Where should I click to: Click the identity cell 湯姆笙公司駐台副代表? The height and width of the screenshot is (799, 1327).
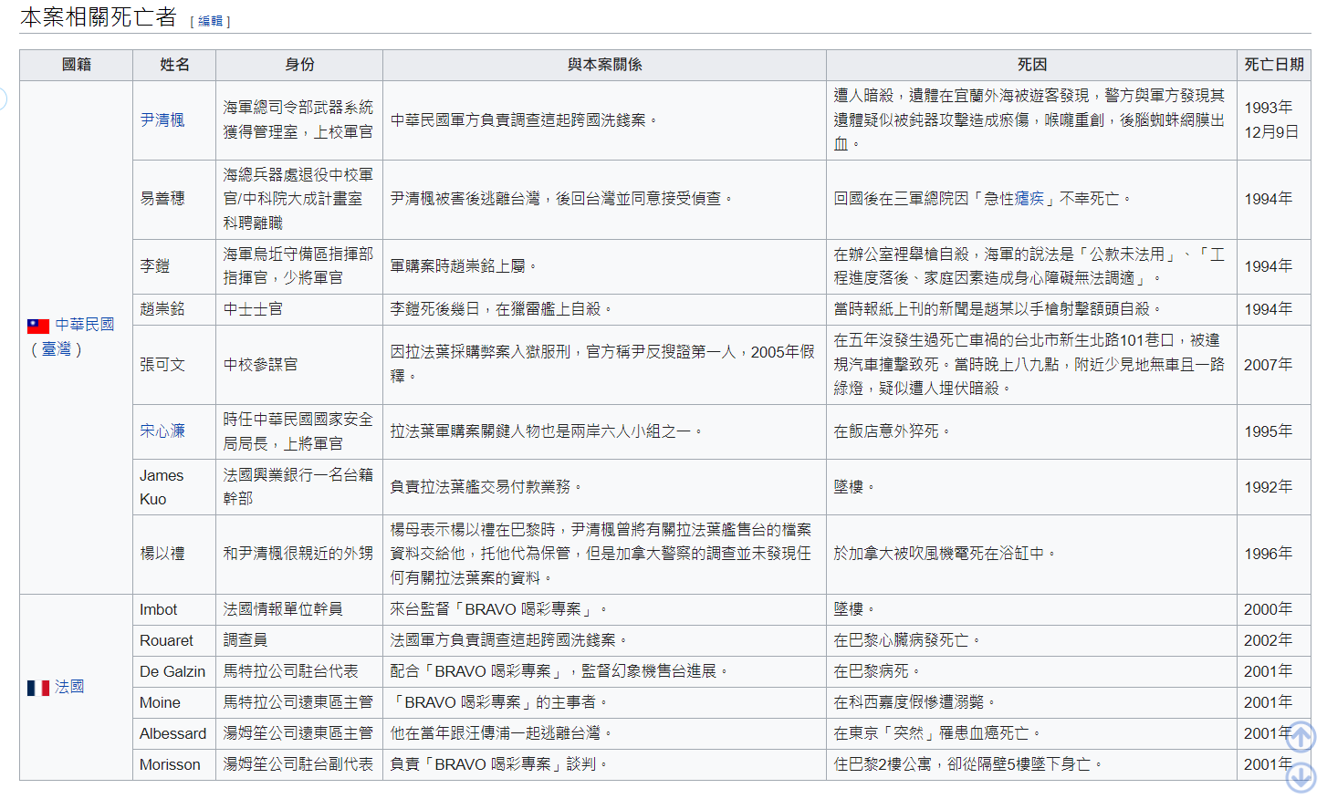[x=299, y=764]
